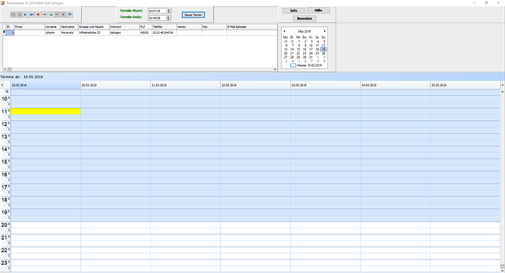505x273 pixels.
Task: Select the yellow 11 o'clock appointment slot
Action: tap(45, 111)
